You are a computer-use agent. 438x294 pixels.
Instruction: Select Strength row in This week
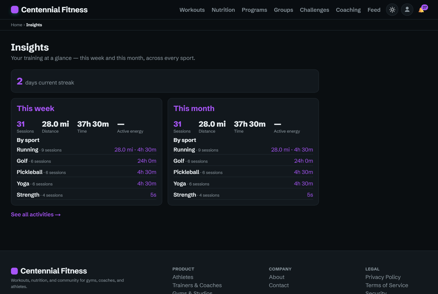[87, 195]
